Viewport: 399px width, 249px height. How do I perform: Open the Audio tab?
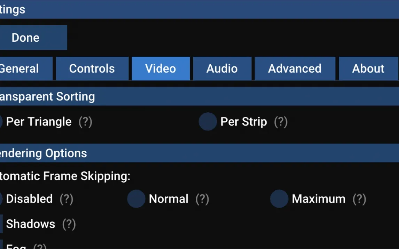(222, 69)
